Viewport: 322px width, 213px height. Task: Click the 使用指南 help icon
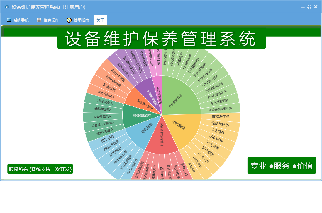click(x=69, y=20)
